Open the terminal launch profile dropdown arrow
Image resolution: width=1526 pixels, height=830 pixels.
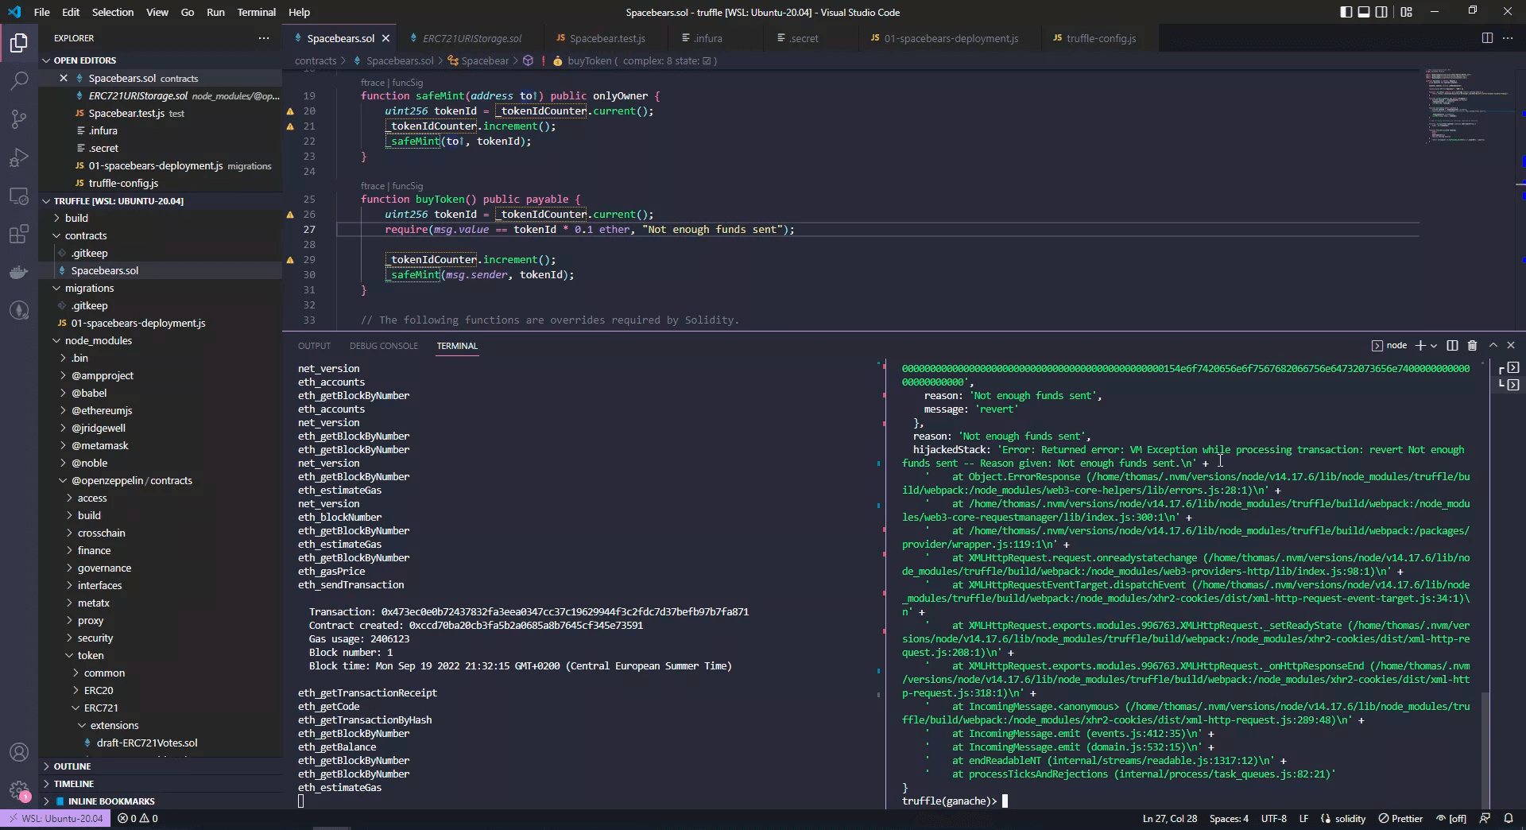click(x=1434, y=346)
